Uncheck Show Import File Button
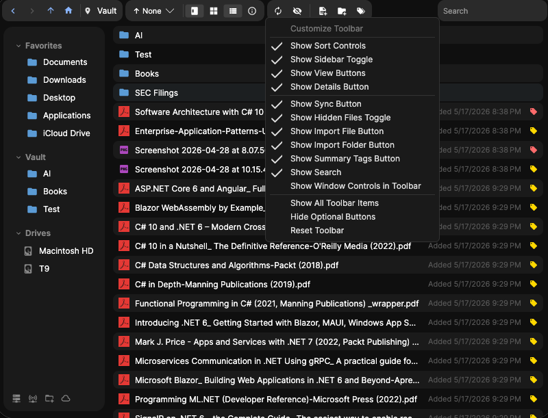 point(352,131)
